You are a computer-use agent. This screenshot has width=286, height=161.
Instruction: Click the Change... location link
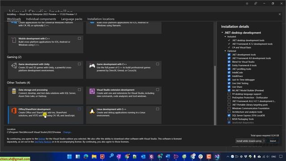(67, 132)
